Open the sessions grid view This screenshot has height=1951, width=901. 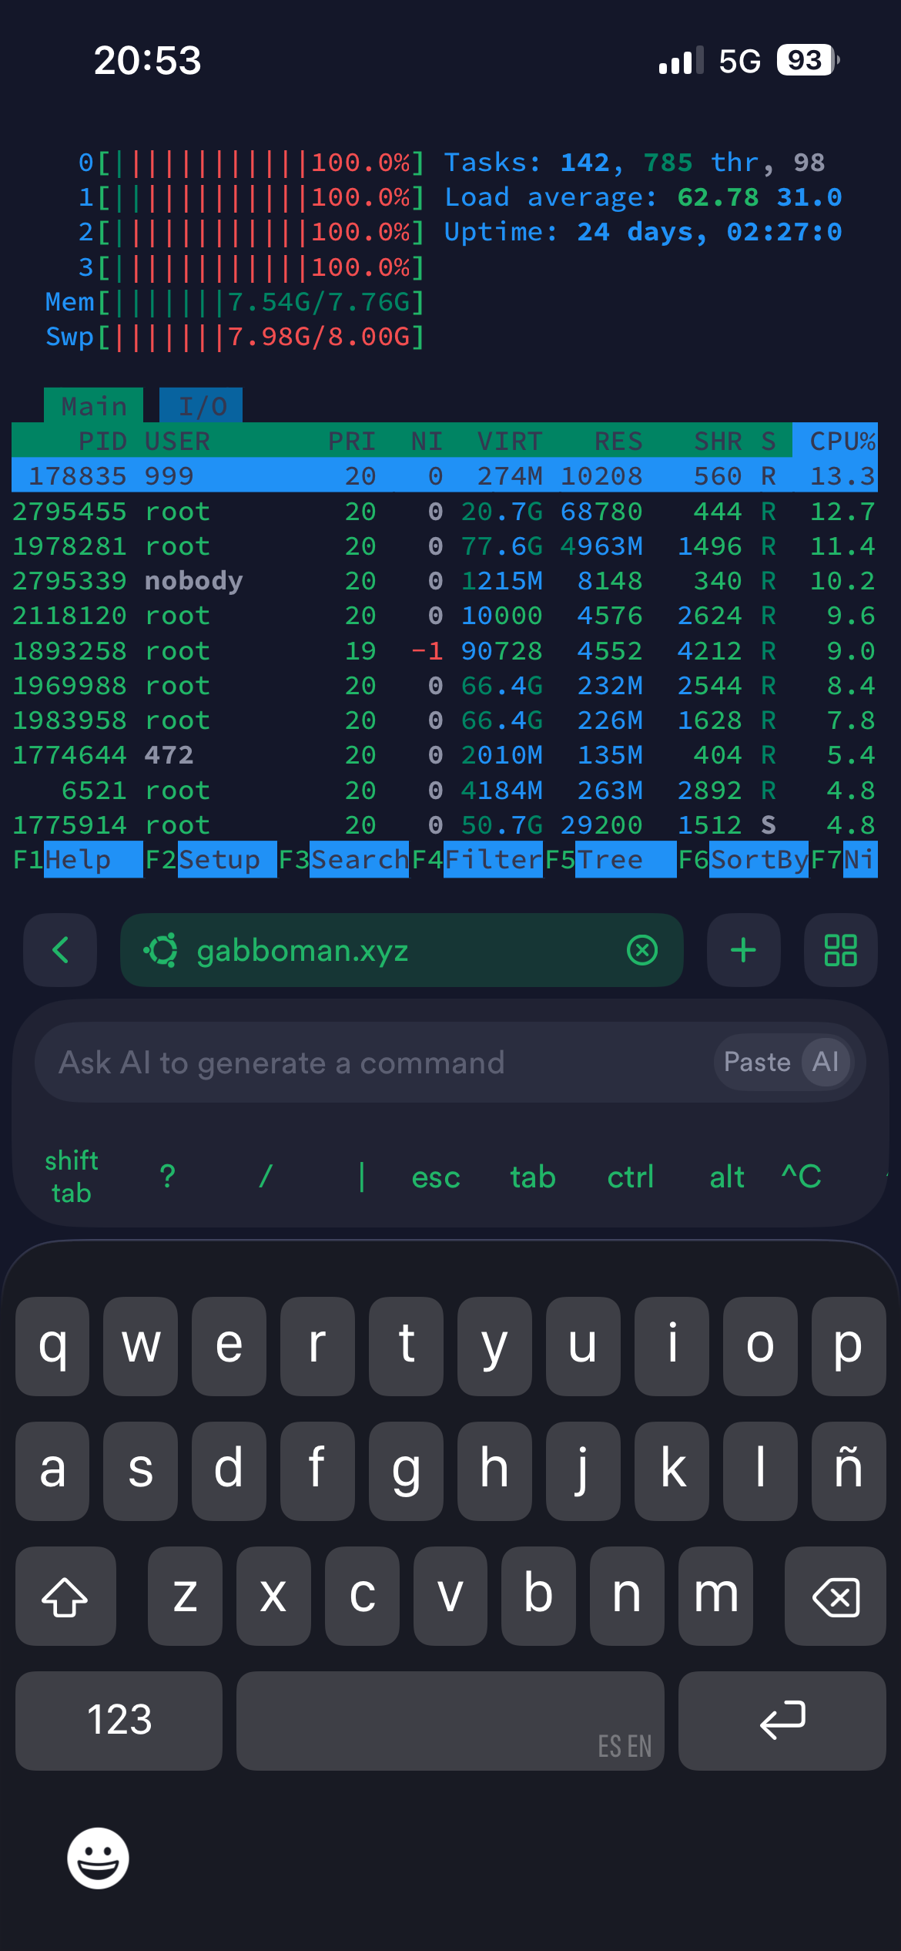[x=840, y=950]
